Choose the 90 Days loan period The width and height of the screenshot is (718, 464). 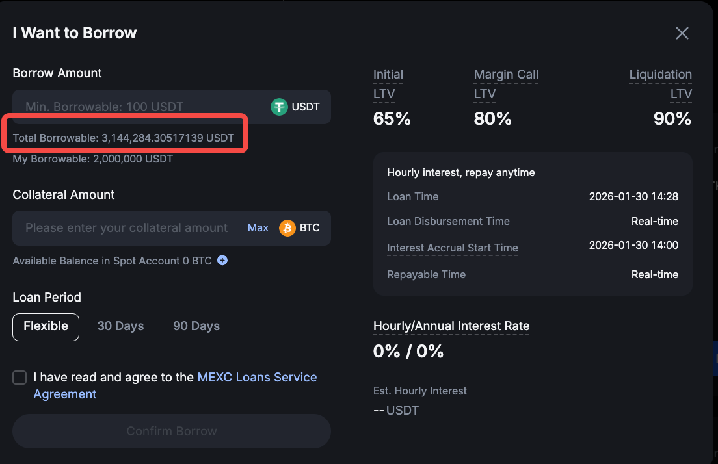[196, 326]
